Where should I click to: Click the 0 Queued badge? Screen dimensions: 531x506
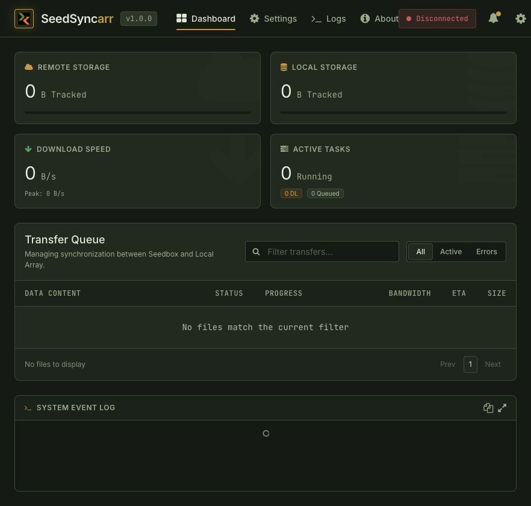tap(325, 193)
